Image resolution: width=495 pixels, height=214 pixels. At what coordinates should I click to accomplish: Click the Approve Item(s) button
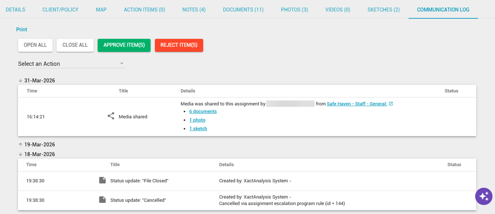(x=124, y=45)
